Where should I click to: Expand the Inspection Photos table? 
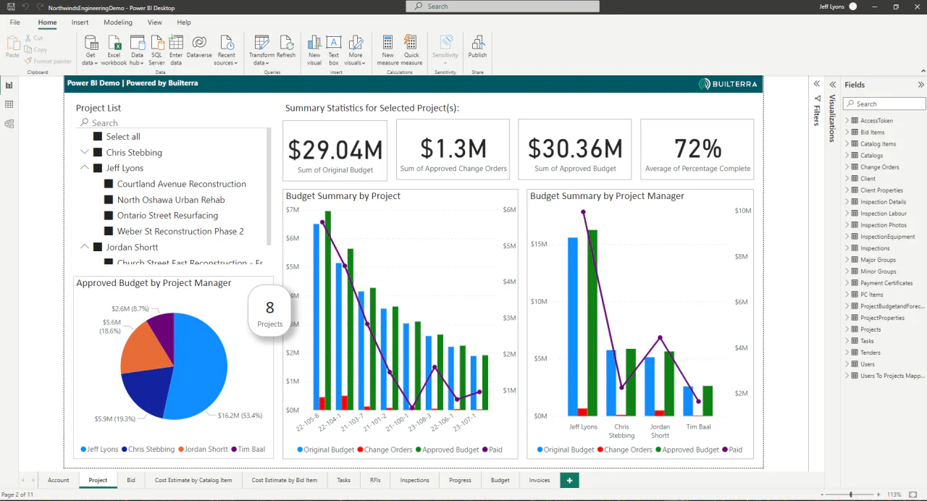click(x=847, y=225)
